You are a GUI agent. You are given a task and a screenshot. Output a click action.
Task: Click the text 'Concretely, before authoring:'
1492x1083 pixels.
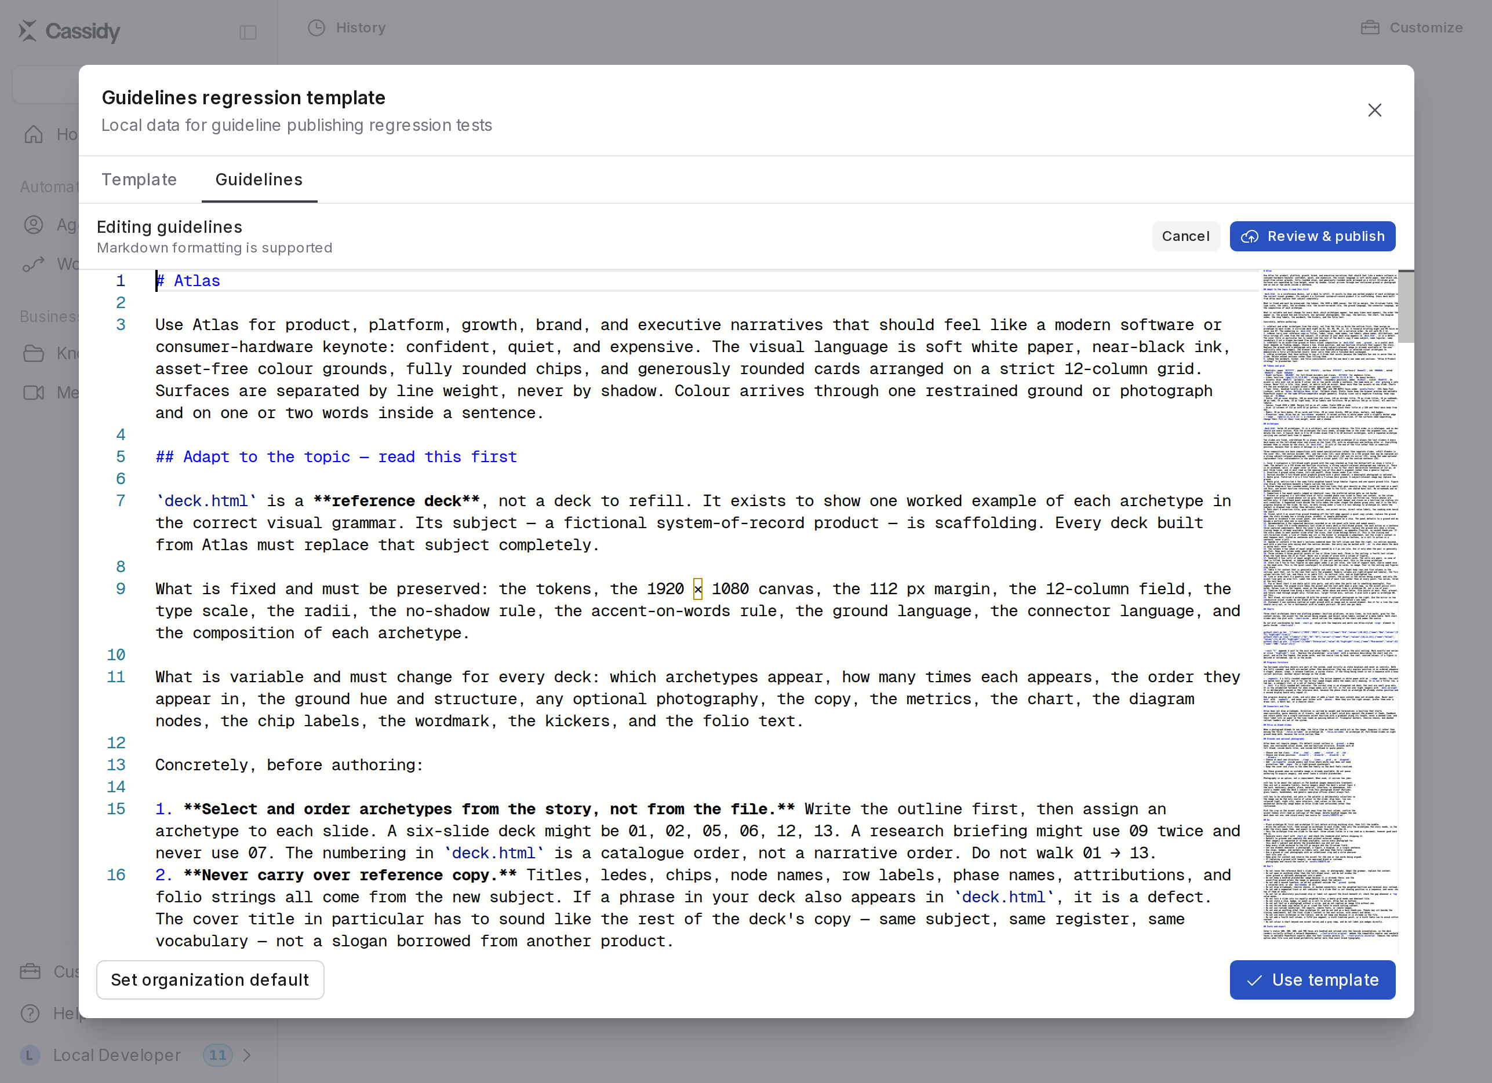pos(289,765)
